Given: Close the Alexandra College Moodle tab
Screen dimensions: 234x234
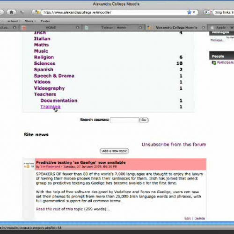Looking at the screenshot, I should tap(204, 28).
